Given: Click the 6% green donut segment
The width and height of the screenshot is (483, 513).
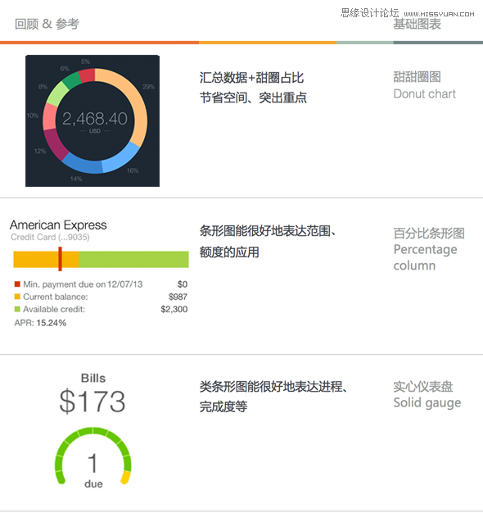Looking at the screenshot, I should (71, 79).
